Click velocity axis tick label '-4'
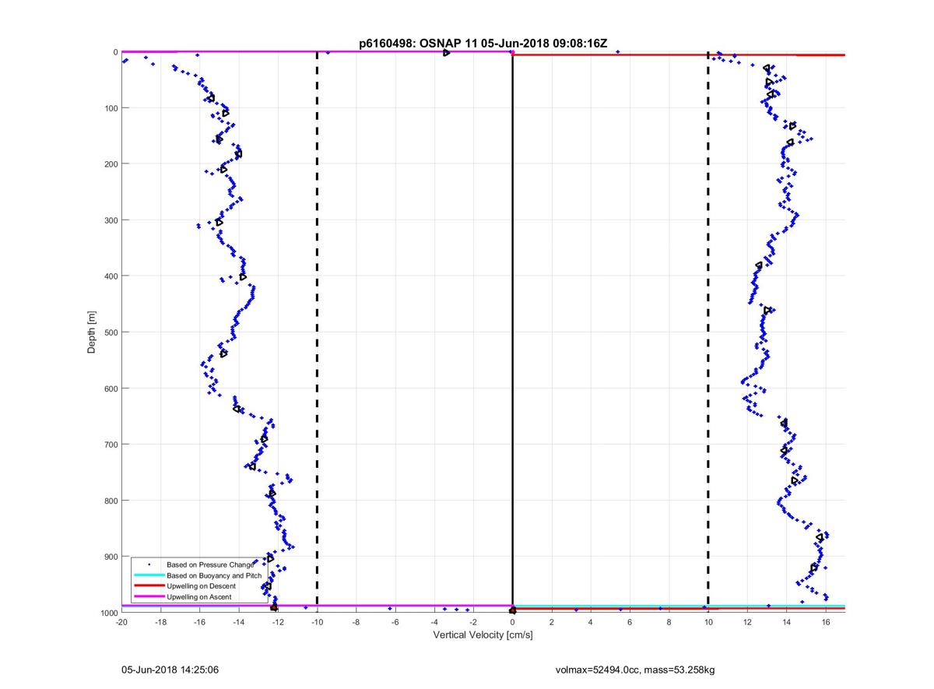This screenshot has width=934, height=689. 434,622
